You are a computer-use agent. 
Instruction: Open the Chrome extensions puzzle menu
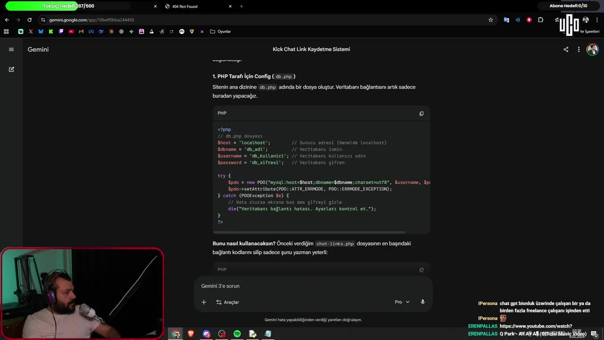[x=541, y=20]
